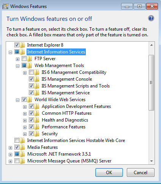161x184 pixels.
Task: Tick the IIS 6 Management Compatibility checkbox
Action: [31, 72]
